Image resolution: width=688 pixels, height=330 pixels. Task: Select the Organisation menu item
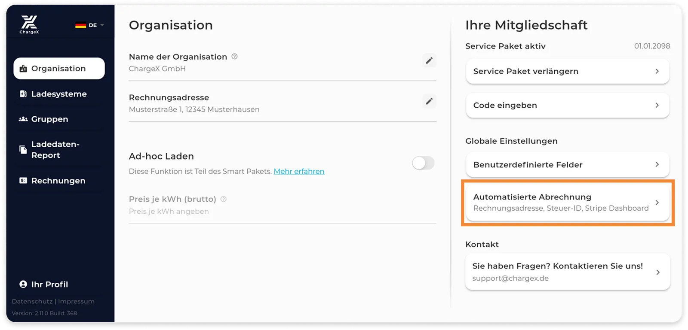59,68
